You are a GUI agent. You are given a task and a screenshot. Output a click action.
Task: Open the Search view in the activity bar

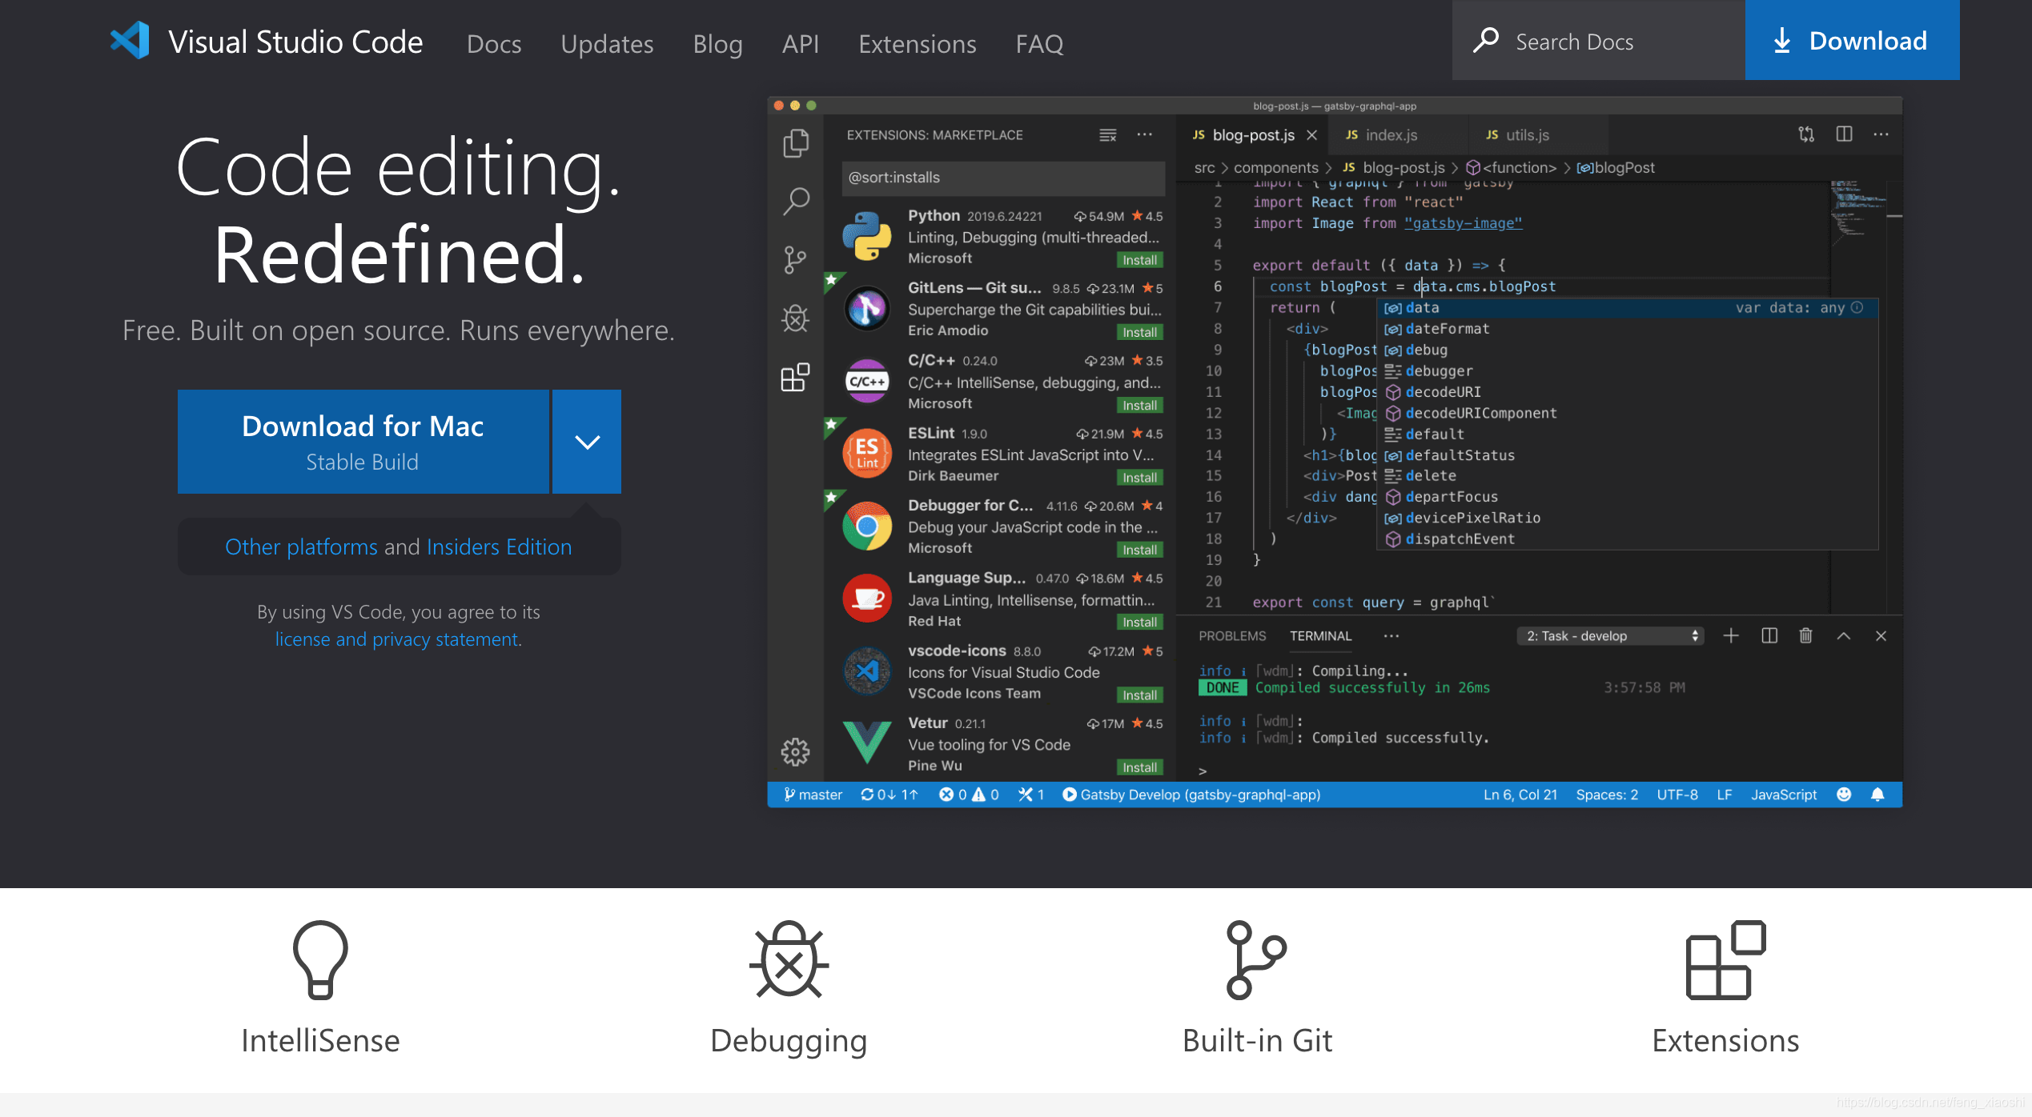tap(795, 202)
